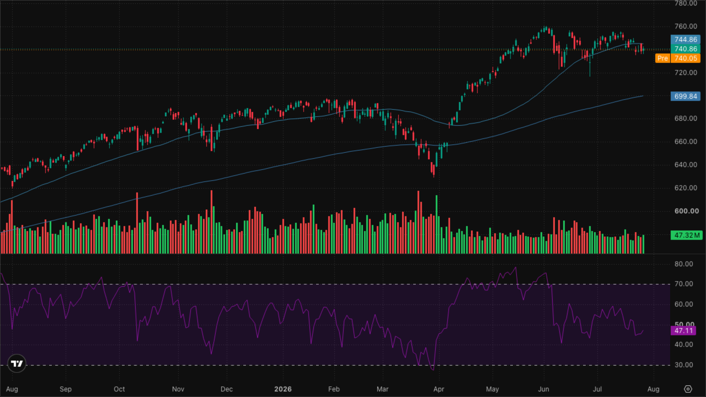Select the 47.32 M volume label
This screenshot has height=397, width=706.
[687, 235]
